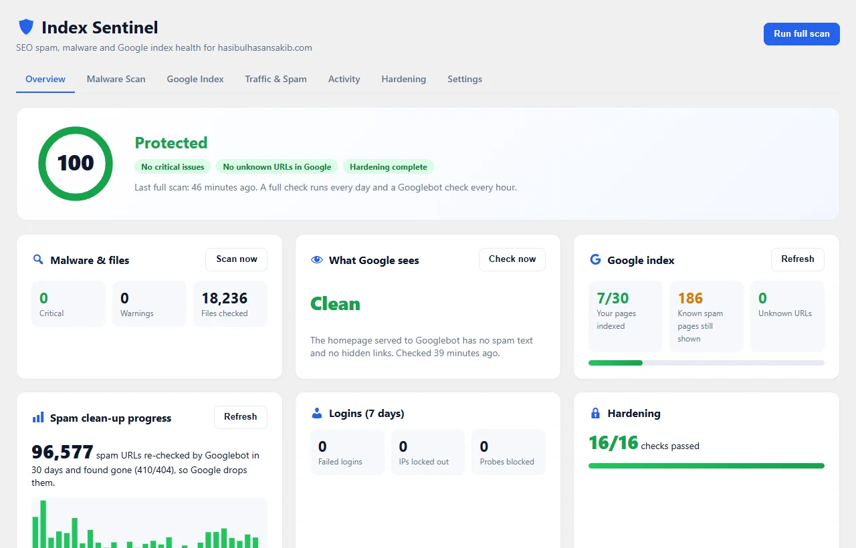Click the Critical count tile
Screen dimensions: 856x548
point(68,304)
